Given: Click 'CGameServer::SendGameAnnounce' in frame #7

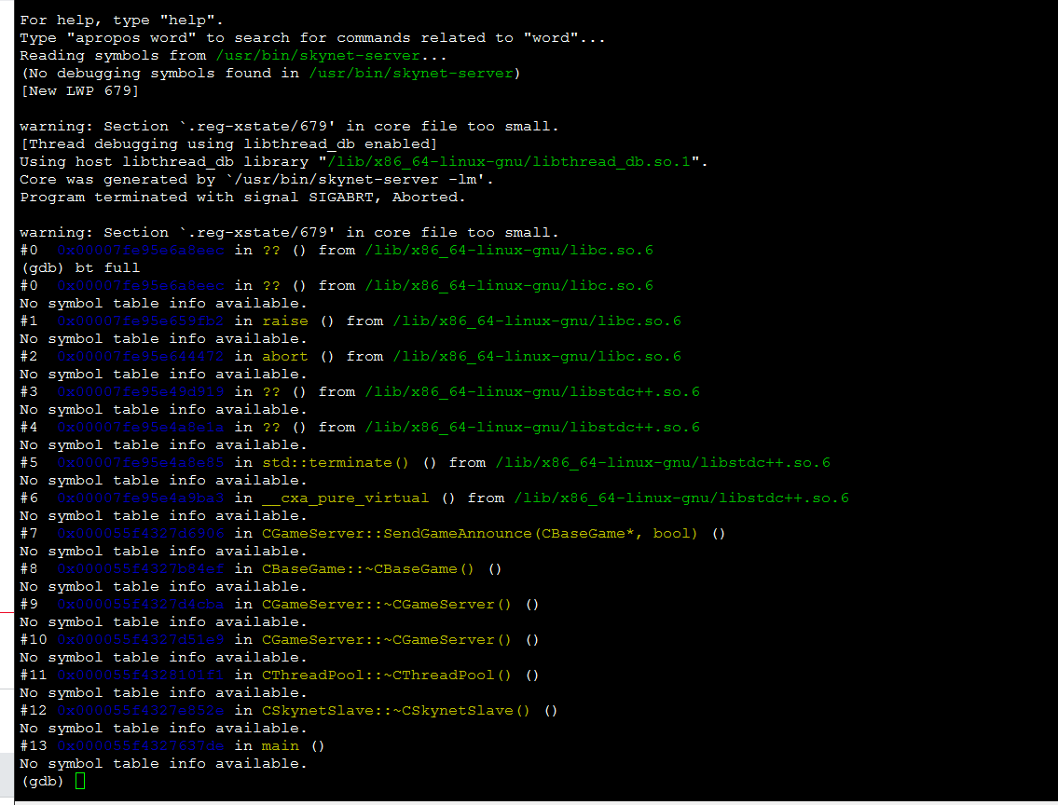Looking at the screenshot, I should pyautogui.click(x=397, y=533).
